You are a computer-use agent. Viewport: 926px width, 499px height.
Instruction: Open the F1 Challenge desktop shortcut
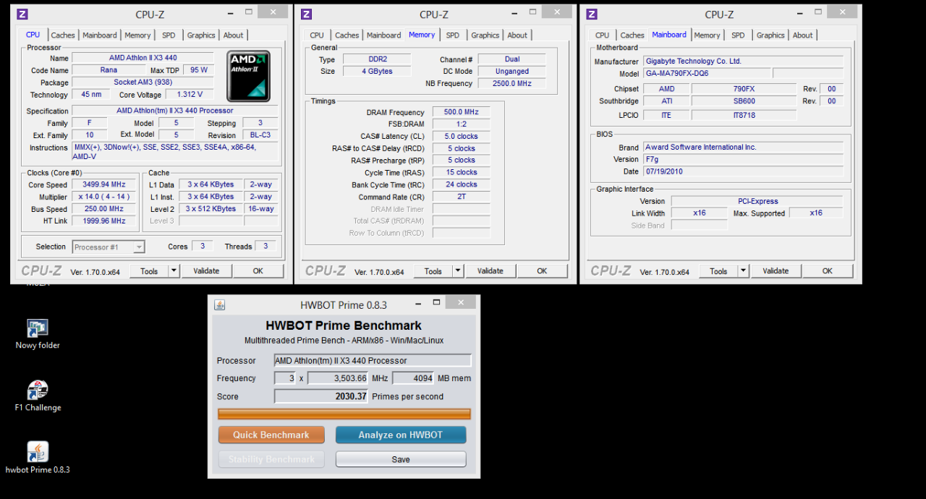pyautogui.click(x=38, y=396)
